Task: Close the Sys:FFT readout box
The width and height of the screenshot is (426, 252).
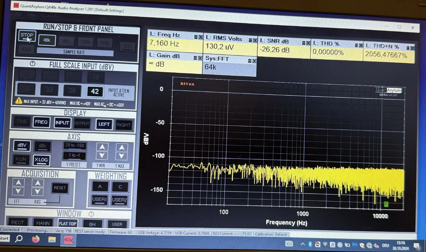Action: pyautogui.click(x=254, y=61)
